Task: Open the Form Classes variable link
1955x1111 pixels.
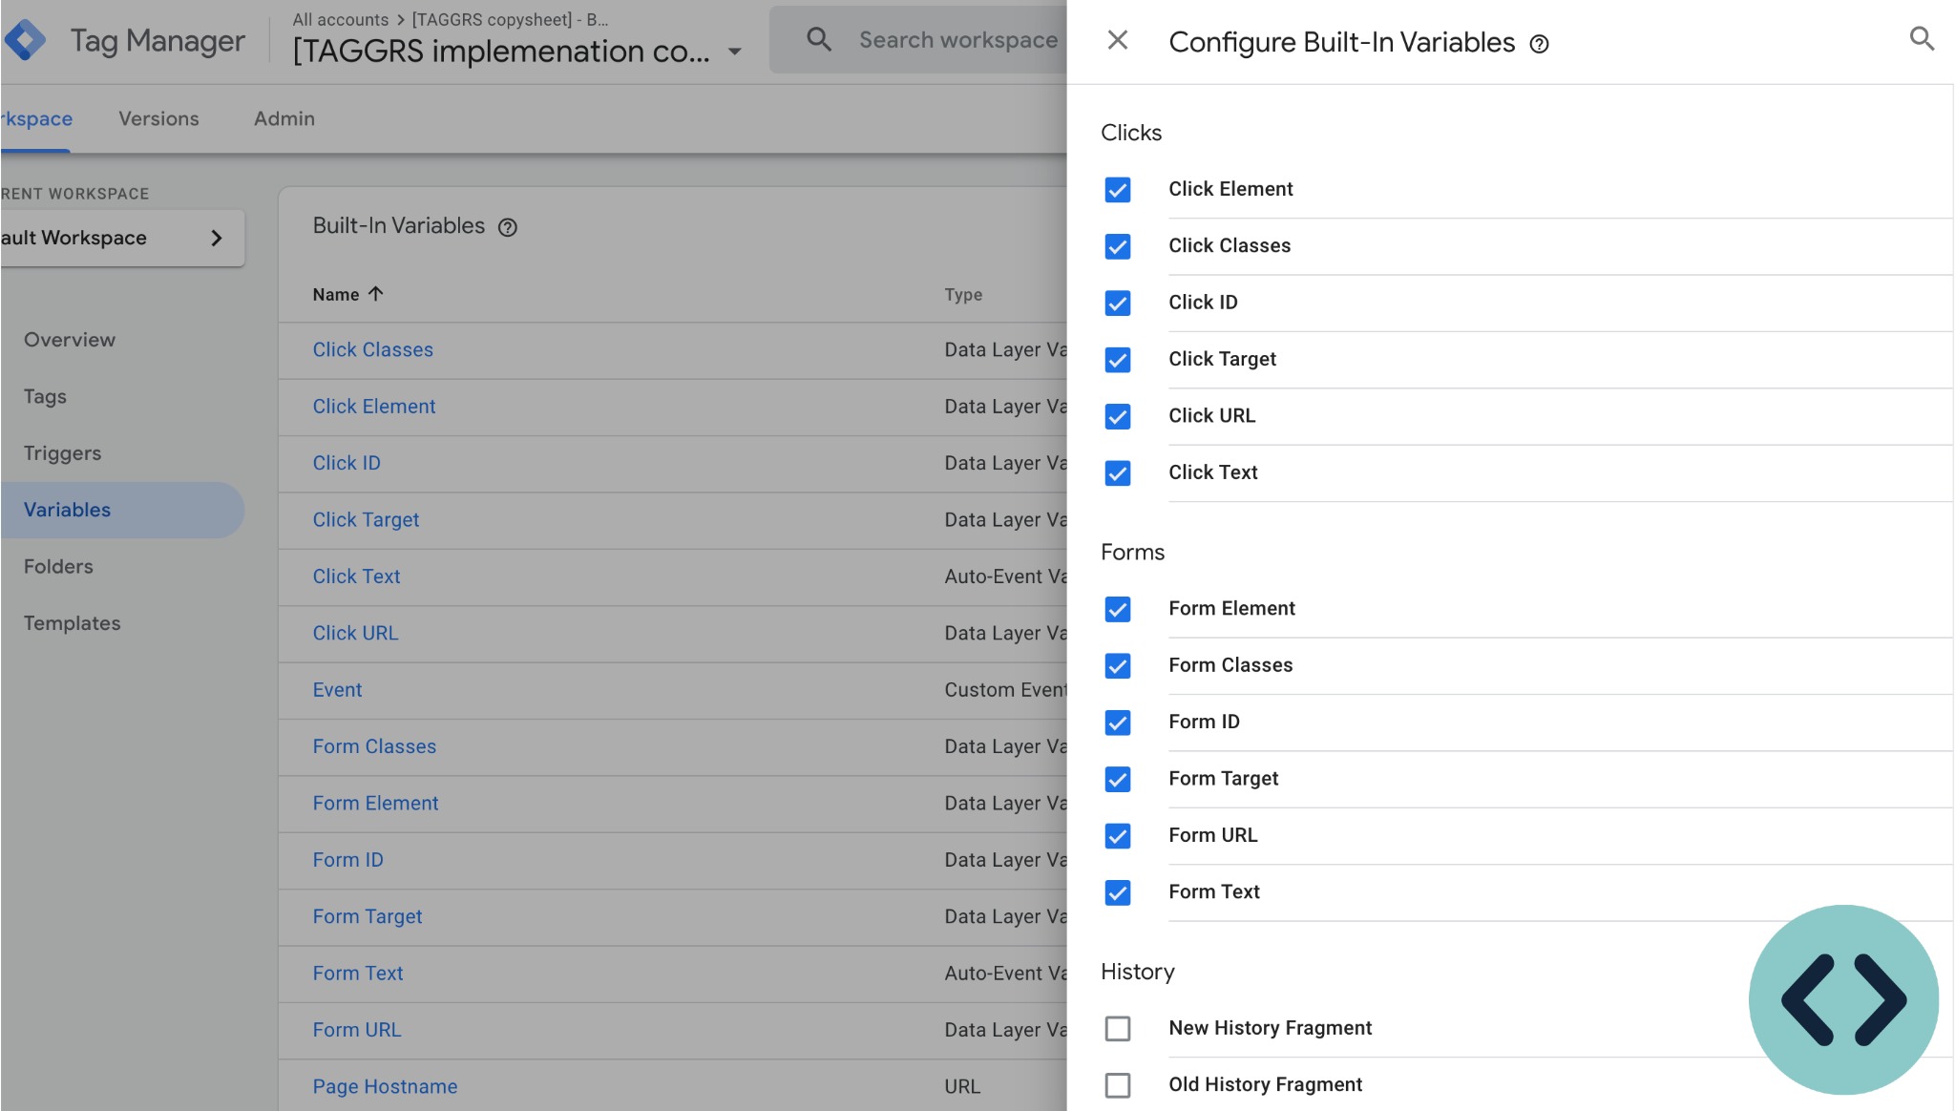Action: point(374,746)
